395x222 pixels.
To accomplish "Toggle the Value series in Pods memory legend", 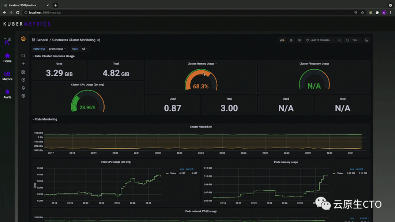I will (338, 173).
